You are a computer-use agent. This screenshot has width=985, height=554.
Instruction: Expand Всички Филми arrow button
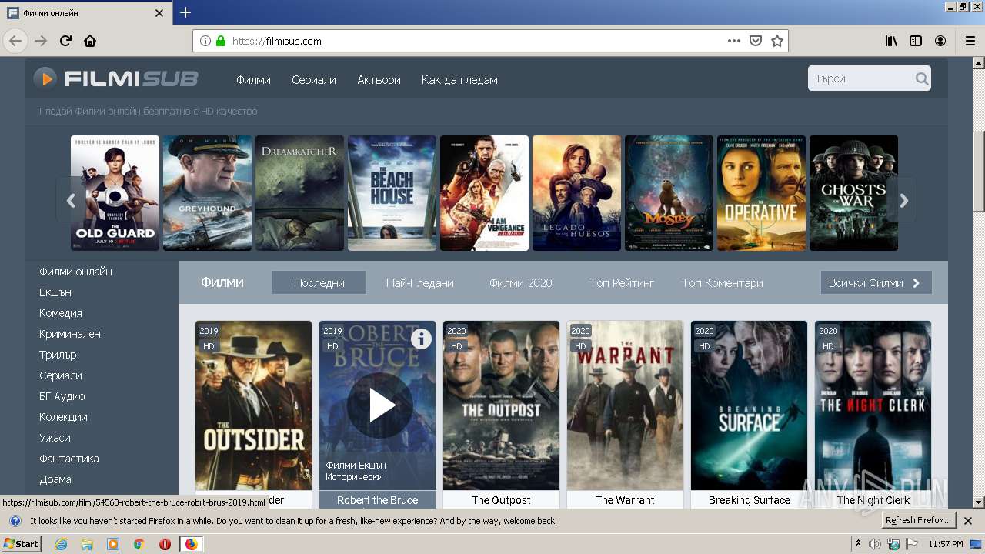tap(876, 282)
